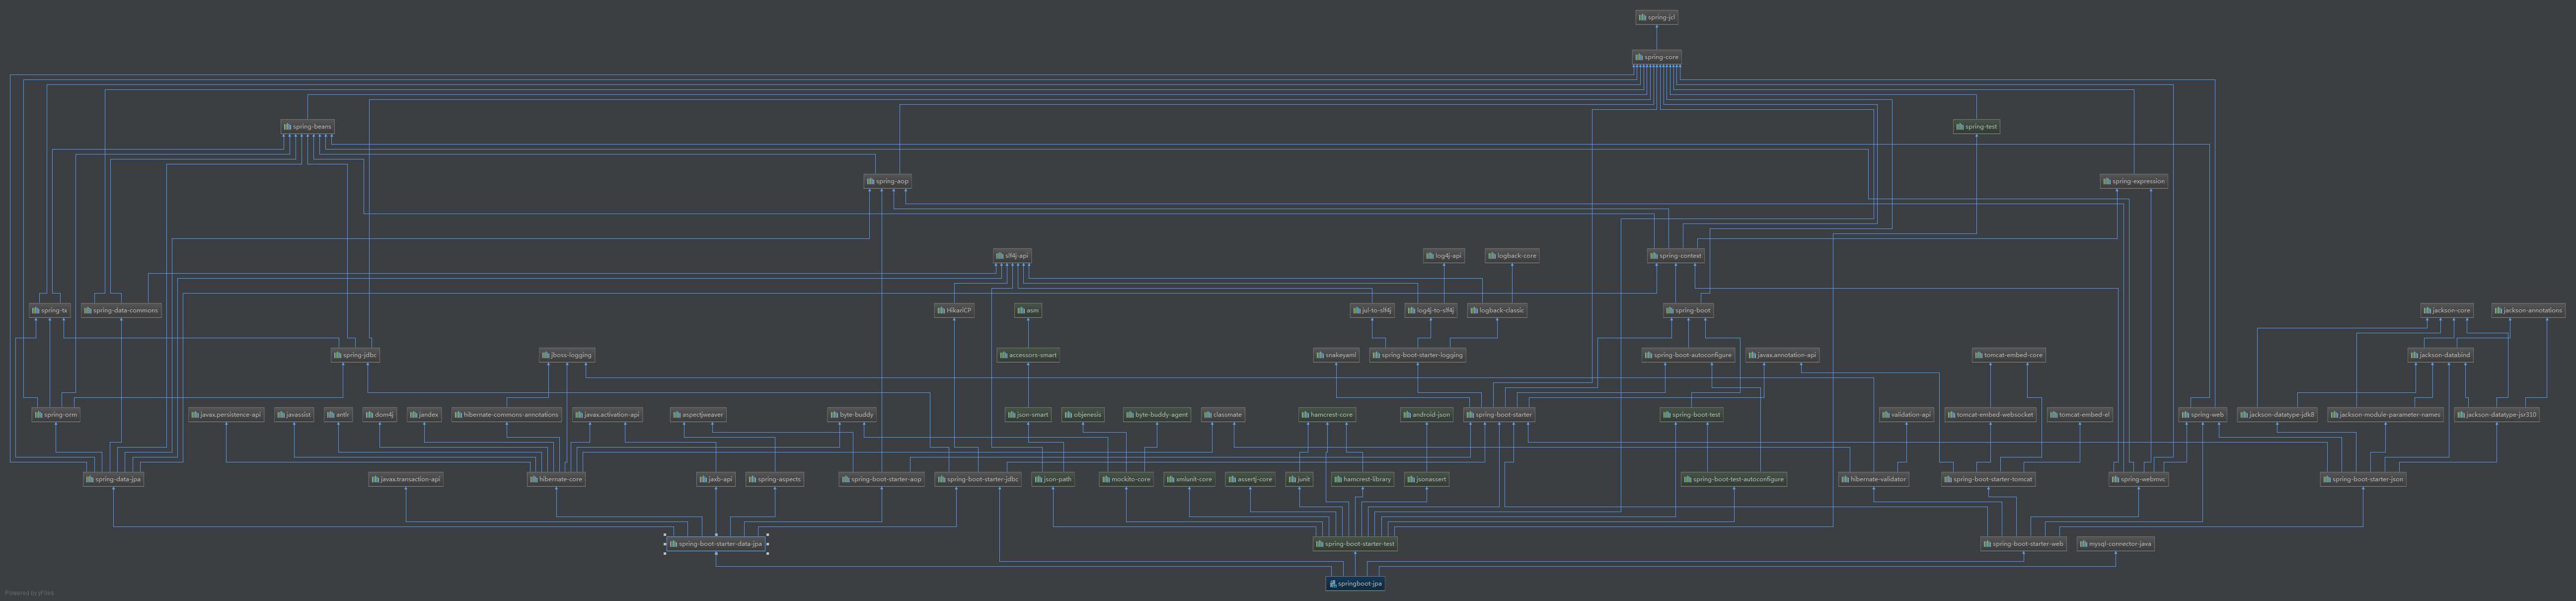This screenshot has height=601, width=2576.
Task: Click the objenesis node
Action: (x=1083, y=415)
